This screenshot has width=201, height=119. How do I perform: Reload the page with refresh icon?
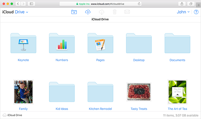[139, 4]
